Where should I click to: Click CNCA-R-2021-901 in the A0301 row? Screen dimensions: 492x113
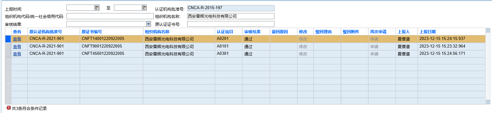pyautogui.click(x=47, y=54)
